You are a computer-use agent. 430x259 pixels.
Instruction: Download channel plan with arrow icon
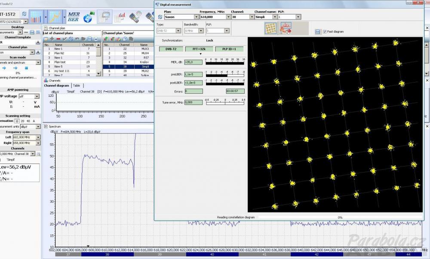[x=38, y=52]
